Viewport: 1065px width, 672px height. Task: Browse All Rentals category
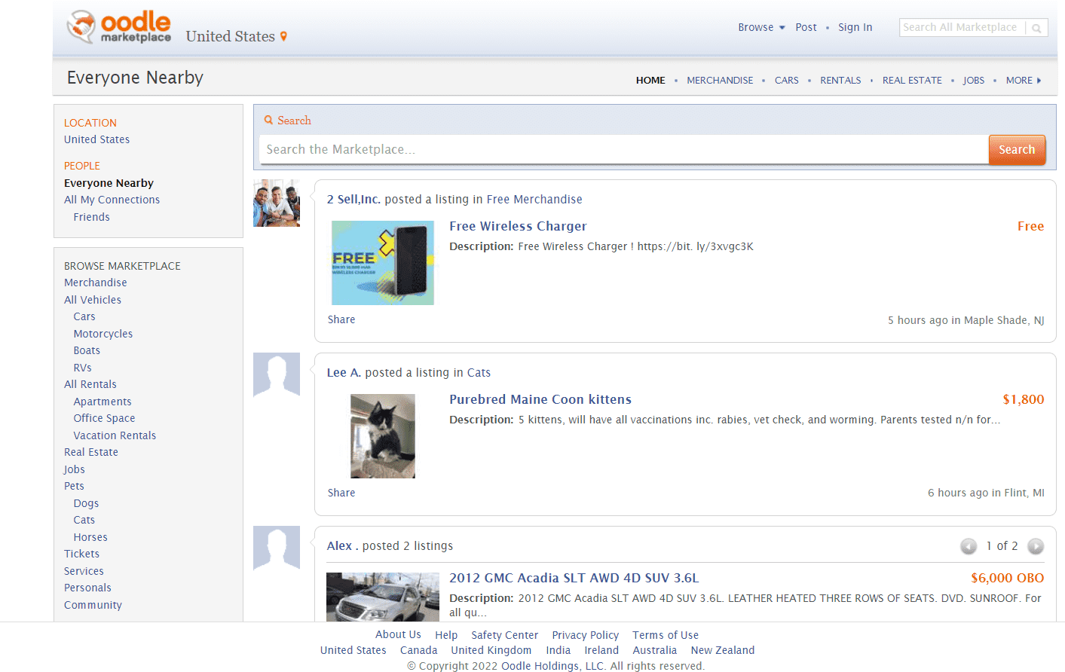point(90,384)
